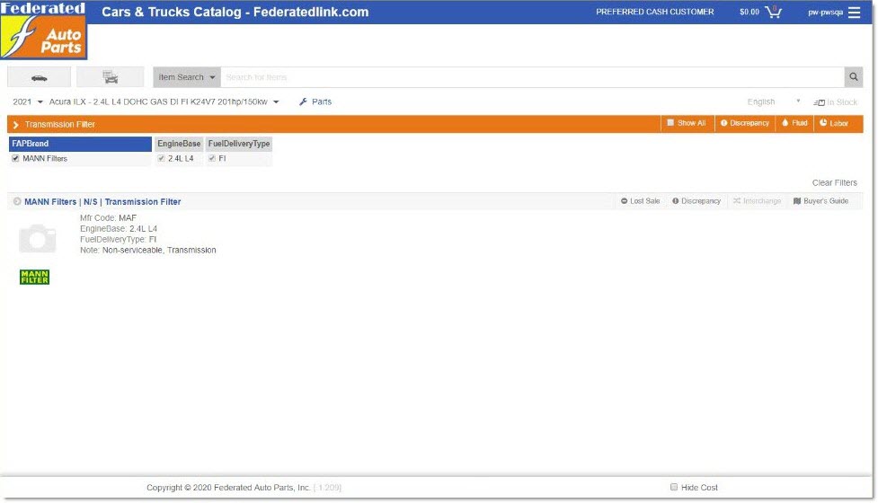
Task: Click the magnifying glass search button
Action: pos(853,77)
